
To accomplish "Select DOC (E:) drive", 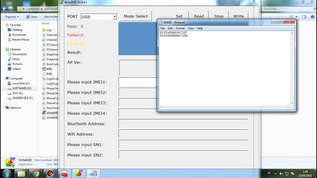I will coord(17,93).
